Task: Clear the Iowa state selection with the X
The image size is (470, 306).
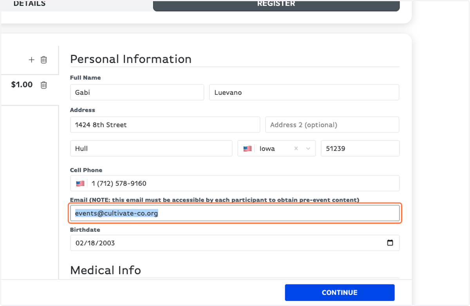Action: pos(296,148)
